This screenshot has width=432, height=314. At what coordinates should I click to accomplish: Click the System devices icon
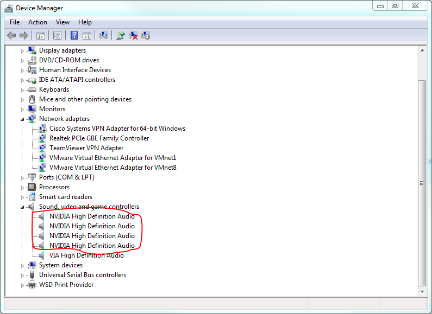pos(32,265)
